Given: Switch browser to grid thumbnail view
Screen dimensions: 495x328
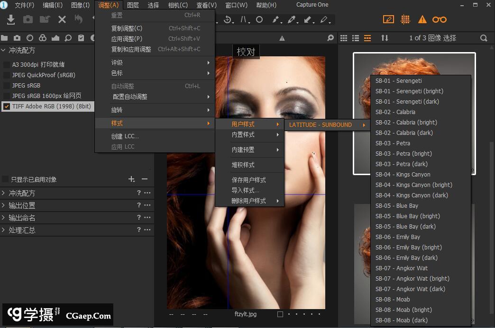Looking at the screenshot, I should click(x=344, y=38).
